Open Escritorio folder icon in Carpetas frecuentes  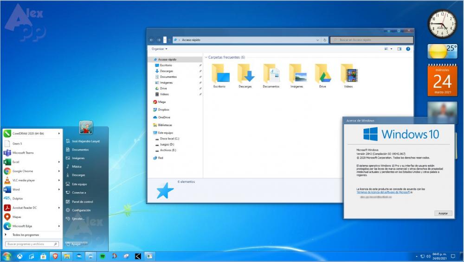click(x=219, y=76)
